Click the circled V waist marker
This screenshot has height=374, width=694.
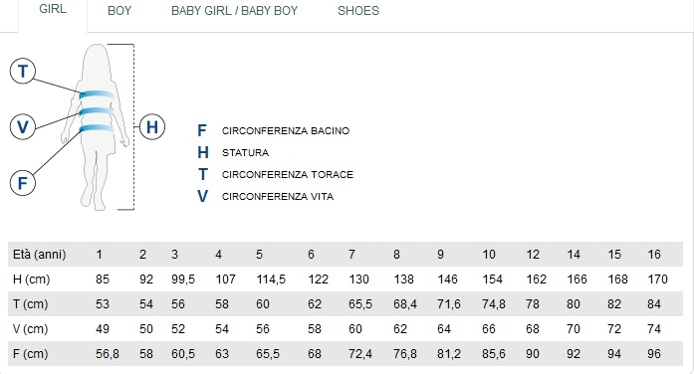[x=23, y=127]
